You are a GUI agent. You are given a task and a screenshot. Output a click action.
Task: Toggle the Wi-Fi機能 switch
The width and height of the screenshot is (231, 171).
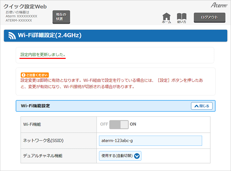click(x=119, y=124)
